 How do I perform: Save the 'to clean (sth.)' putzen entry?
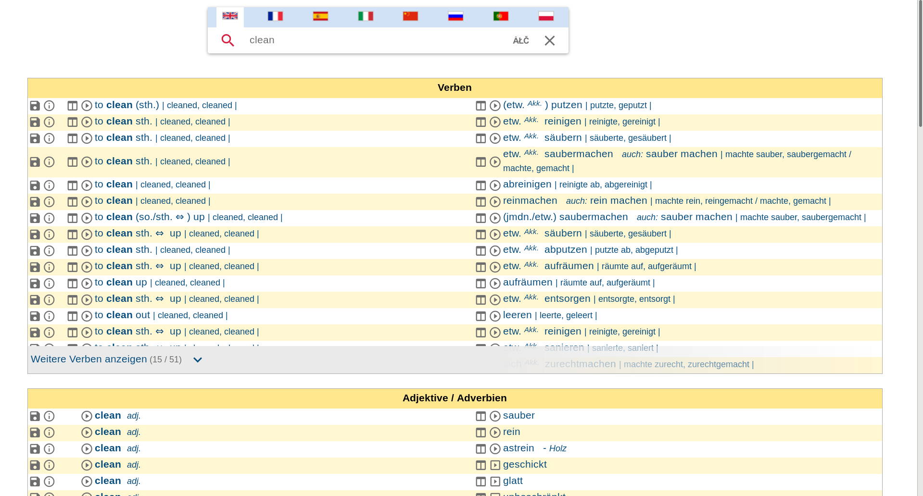35,106
